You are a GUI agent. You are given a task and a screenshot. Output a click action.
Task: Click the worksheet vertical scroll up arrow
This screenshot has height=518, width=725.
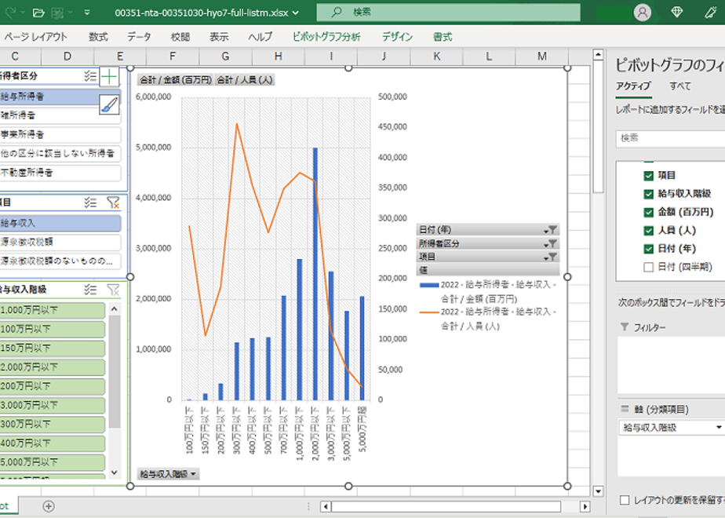598,55
